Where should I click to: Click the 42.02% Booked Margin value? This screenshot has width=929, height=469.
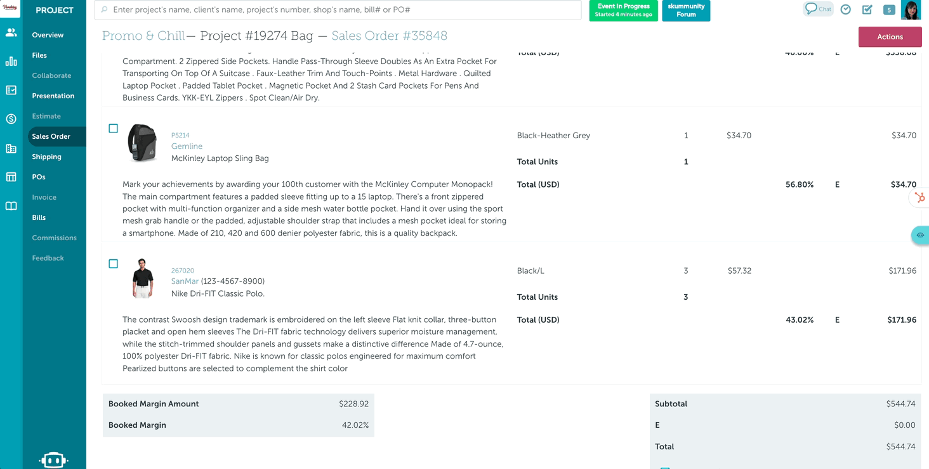(x=355, y=425)
